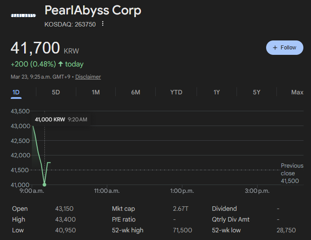Click the 52-wk high value 71,500
Viewport: 311px width, 240px height.
[182, 230]
